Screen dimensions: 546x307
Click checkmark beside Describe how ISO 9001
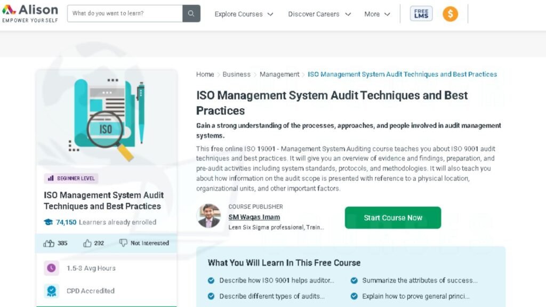coord(211,280)
